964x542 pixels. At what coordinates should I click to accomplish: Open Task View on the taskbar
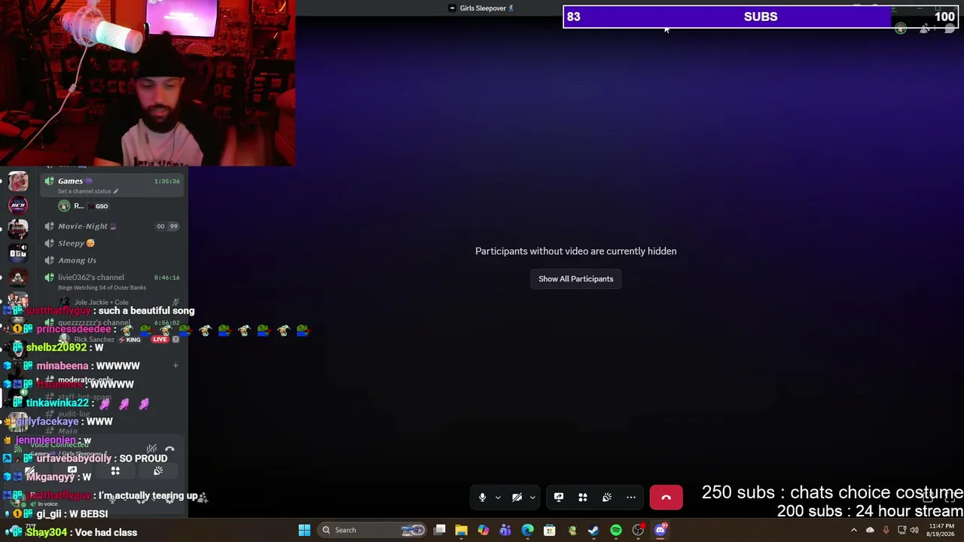point(440,530)
